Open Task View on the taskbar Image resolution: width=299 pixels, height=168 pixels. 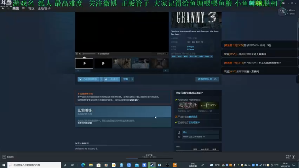[72, 165]
